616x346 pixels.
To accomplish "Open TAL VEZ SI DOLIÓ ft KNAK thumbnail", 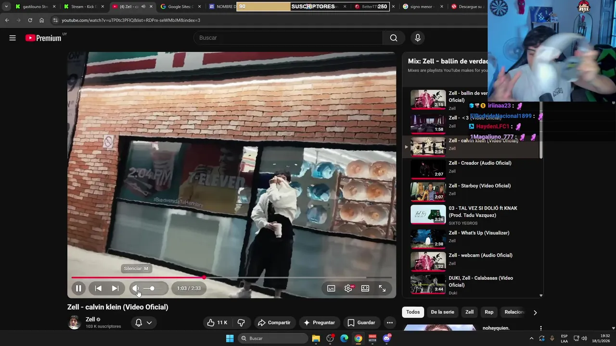I will pos(428,214).
